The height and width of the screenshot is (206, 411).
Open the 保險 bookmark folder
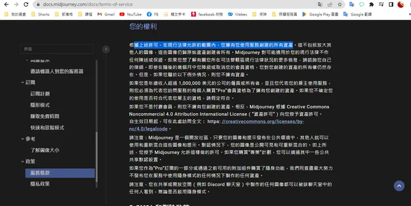tap(259, 14)
